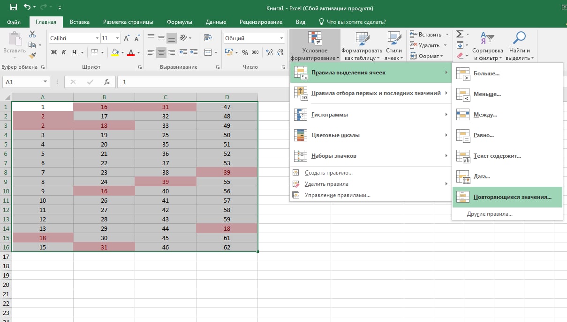Click the AutoSum sigma icon
567x322 pixels.
coord(460,34)
